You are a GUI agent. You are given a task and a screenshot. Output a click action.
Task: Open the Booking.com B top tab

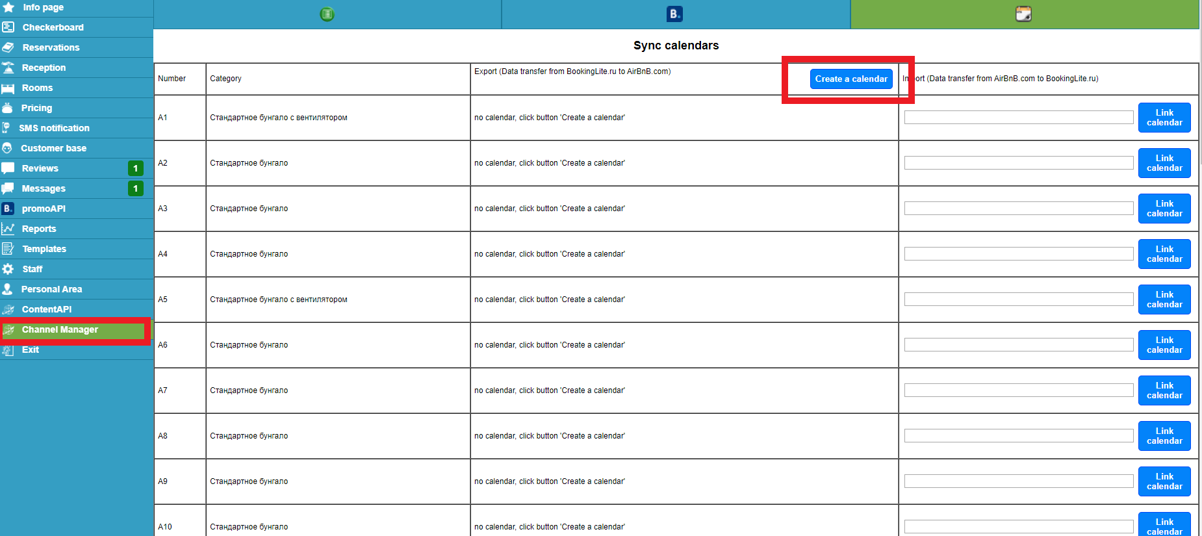tap(675, 14)
